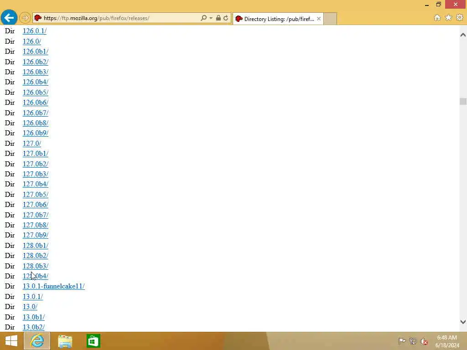Open the 127.0/ release directory
This screenshot has height=350, width=467.
point(32,144)
